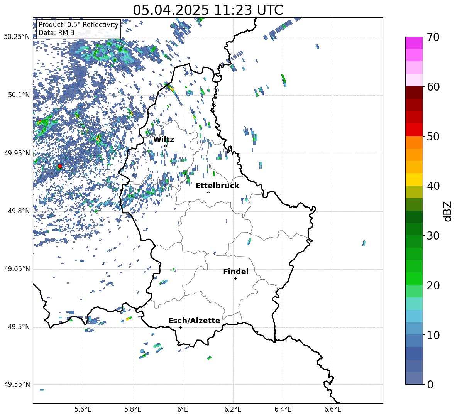Viewport: 457px width, 417px height.
Task: Click the bright green colorbar band at 20
Action: 414,279
